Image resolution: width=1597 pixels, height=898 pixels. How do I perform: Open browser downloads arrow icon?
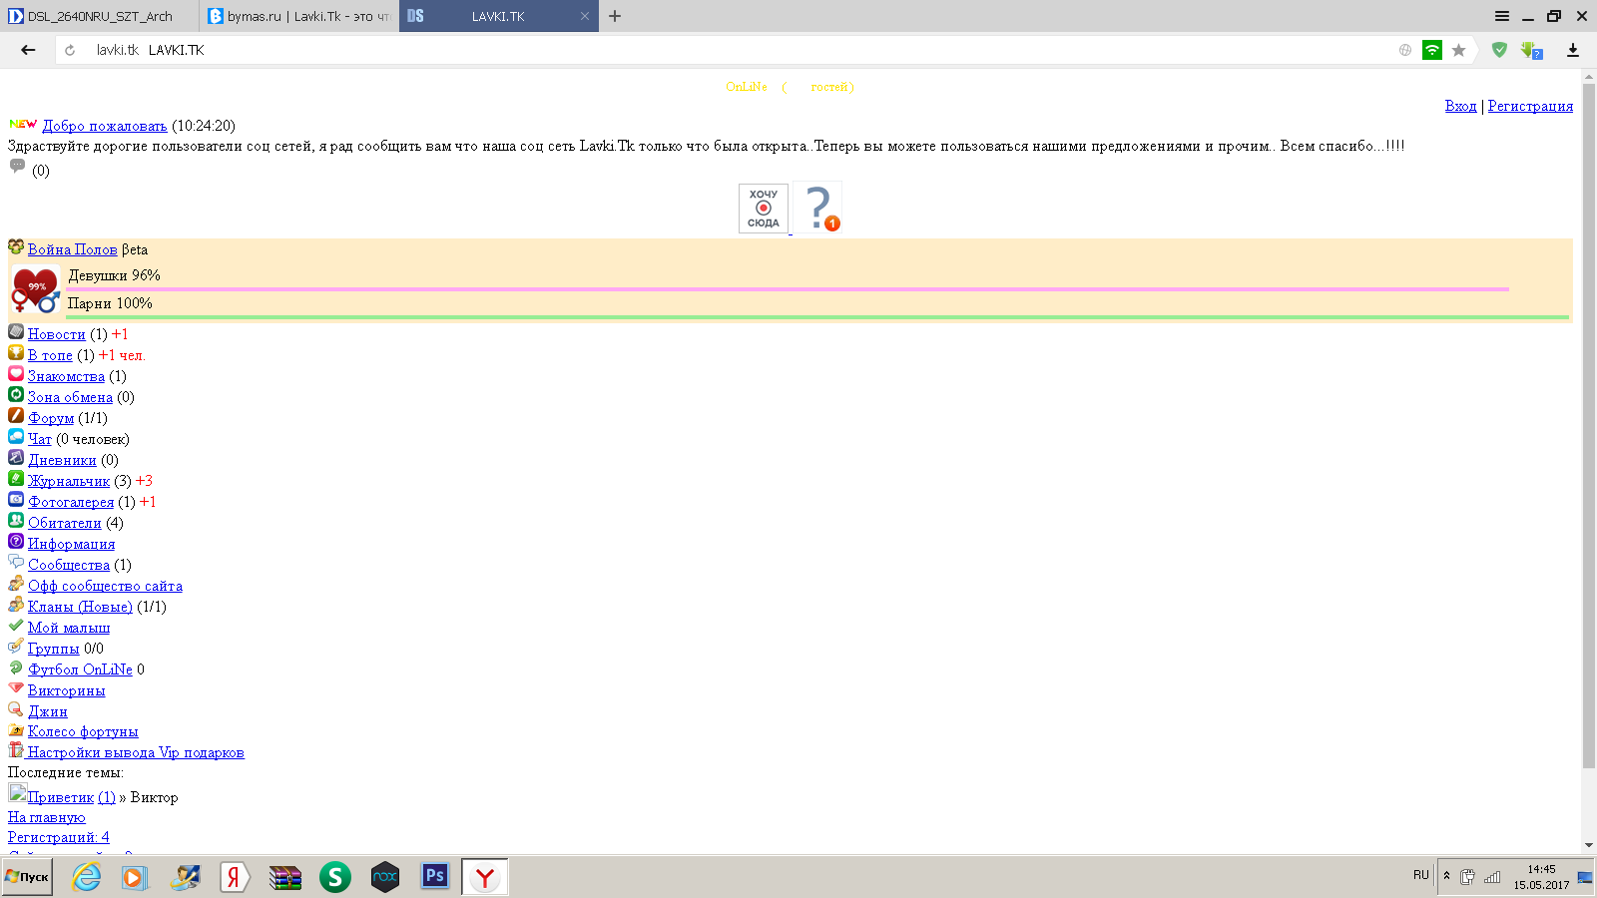click(x=1572, y=50)
